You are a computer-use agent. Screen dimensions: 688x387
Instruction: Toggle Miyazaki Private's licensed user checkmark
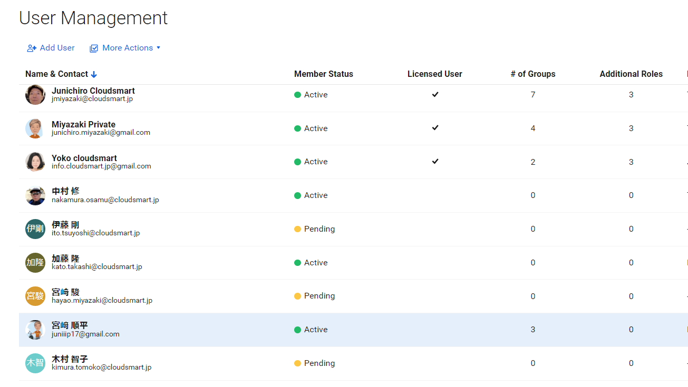(435, 128)
